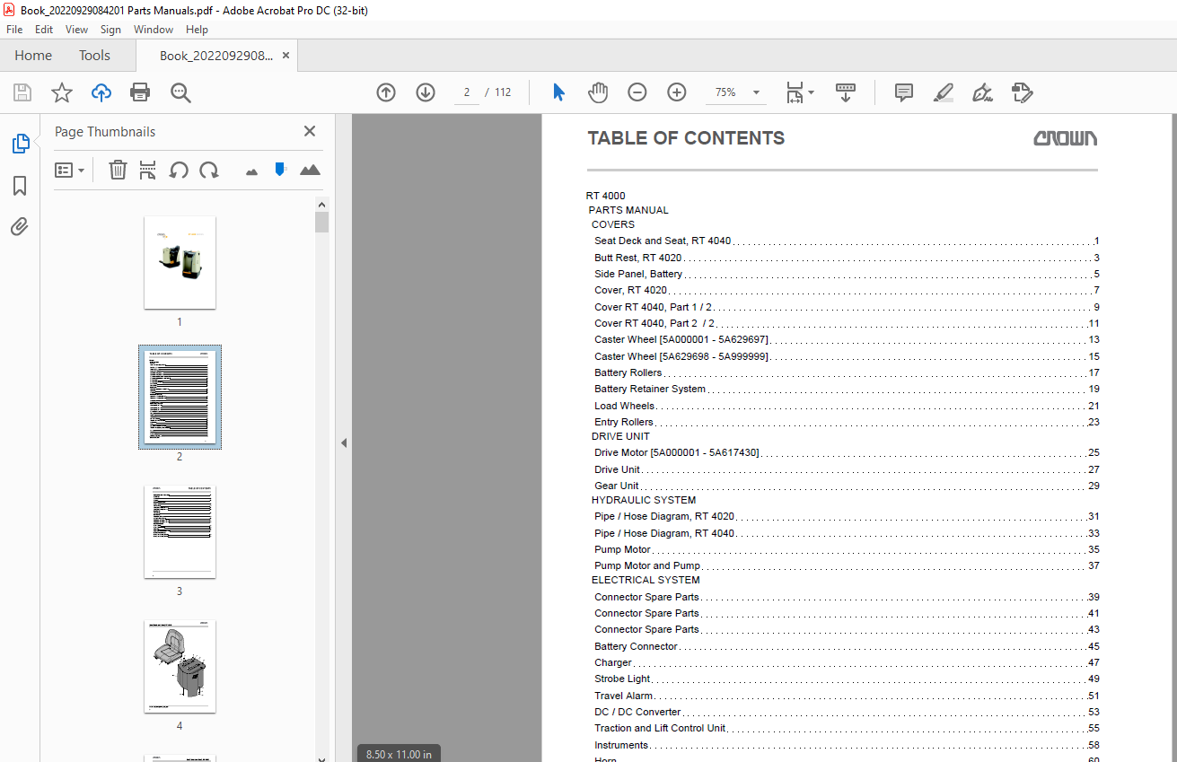Bookmark file with the star icon
1177x762 pixels.
pos(61,92)
